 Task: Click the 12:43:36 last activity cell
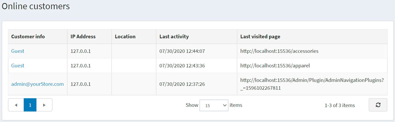tap(197, 66)
